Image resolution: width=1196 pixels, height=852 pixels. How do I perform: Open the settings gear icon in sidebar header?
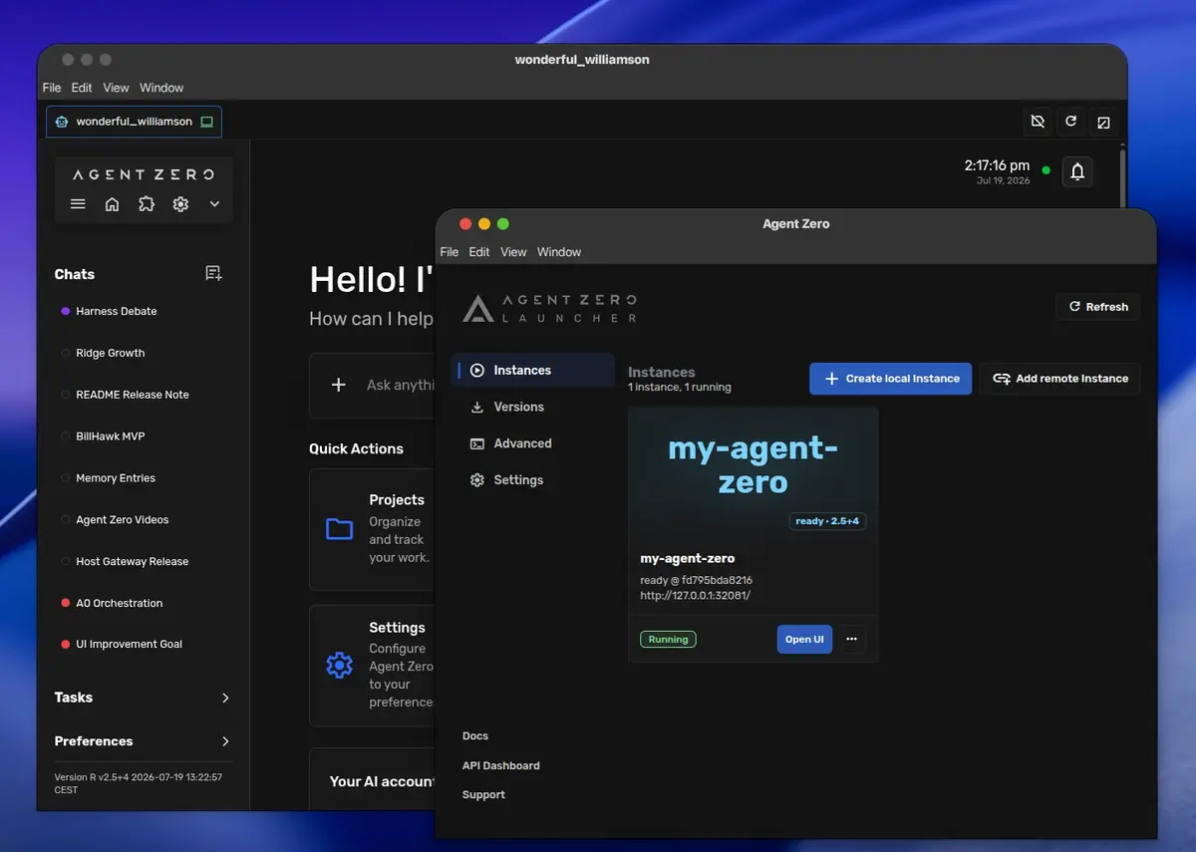point(180,204)
